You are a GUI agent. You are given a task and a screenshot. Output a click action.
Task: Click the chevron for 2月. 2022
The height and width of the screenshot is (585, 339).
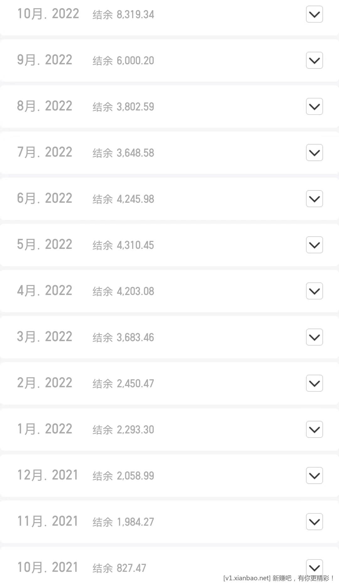315,383
